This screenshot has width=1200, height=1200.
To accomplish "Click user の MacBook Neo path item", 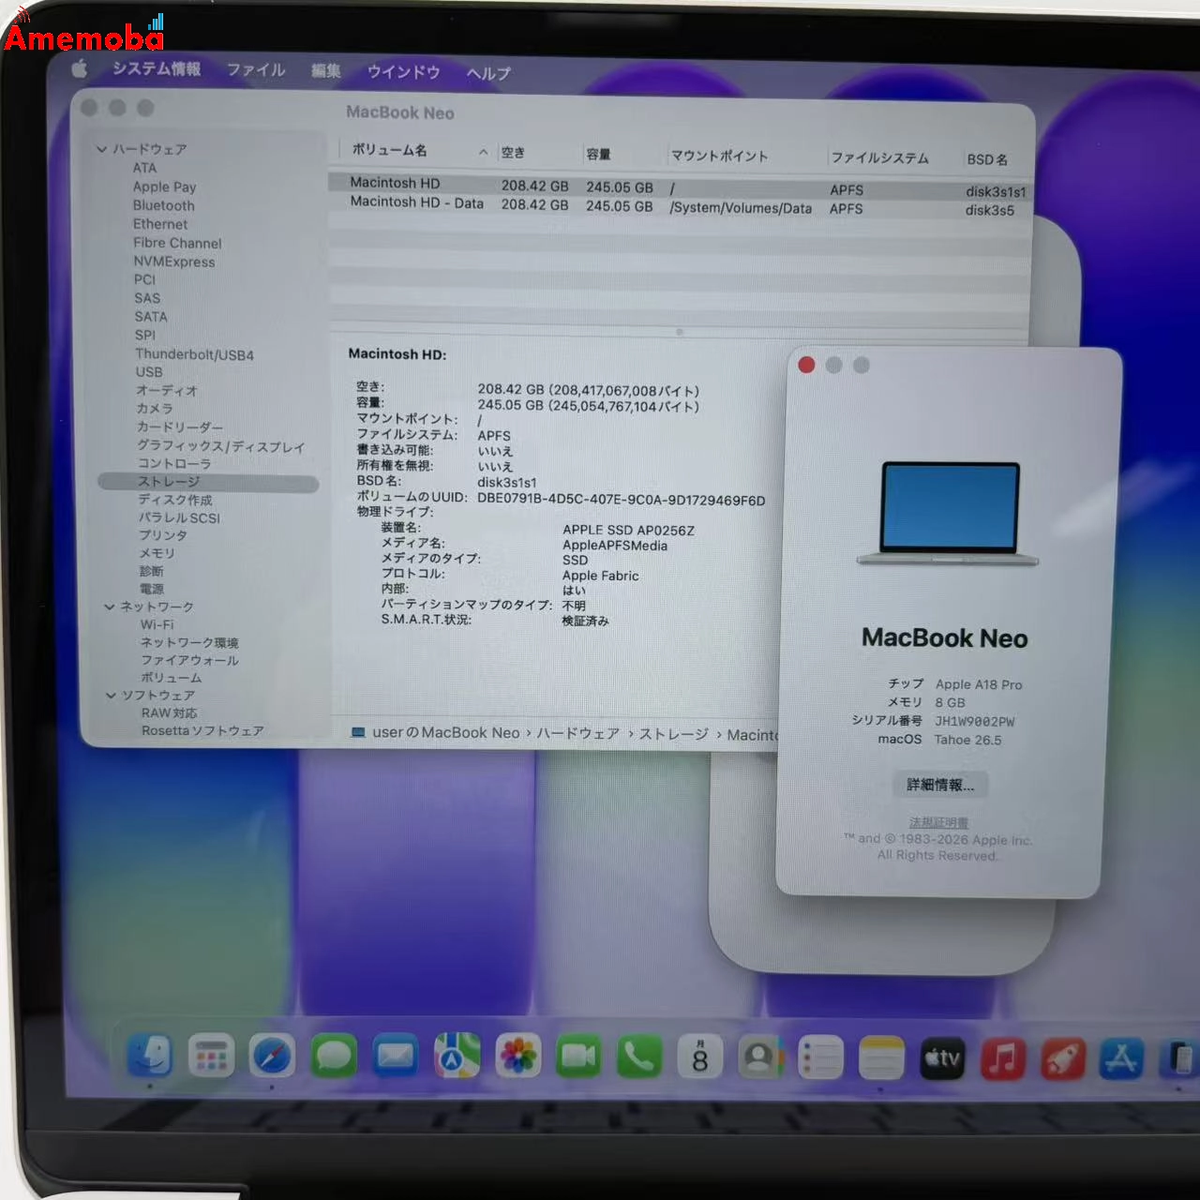I will point(445,732).
